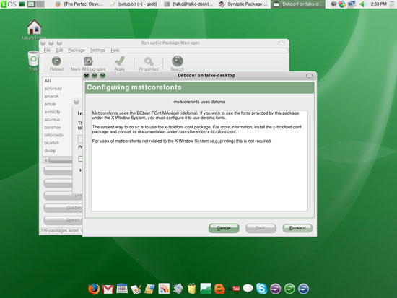Click the Reload toolbar icon in Synaptic
397x298 pixels.
[56, 61]
